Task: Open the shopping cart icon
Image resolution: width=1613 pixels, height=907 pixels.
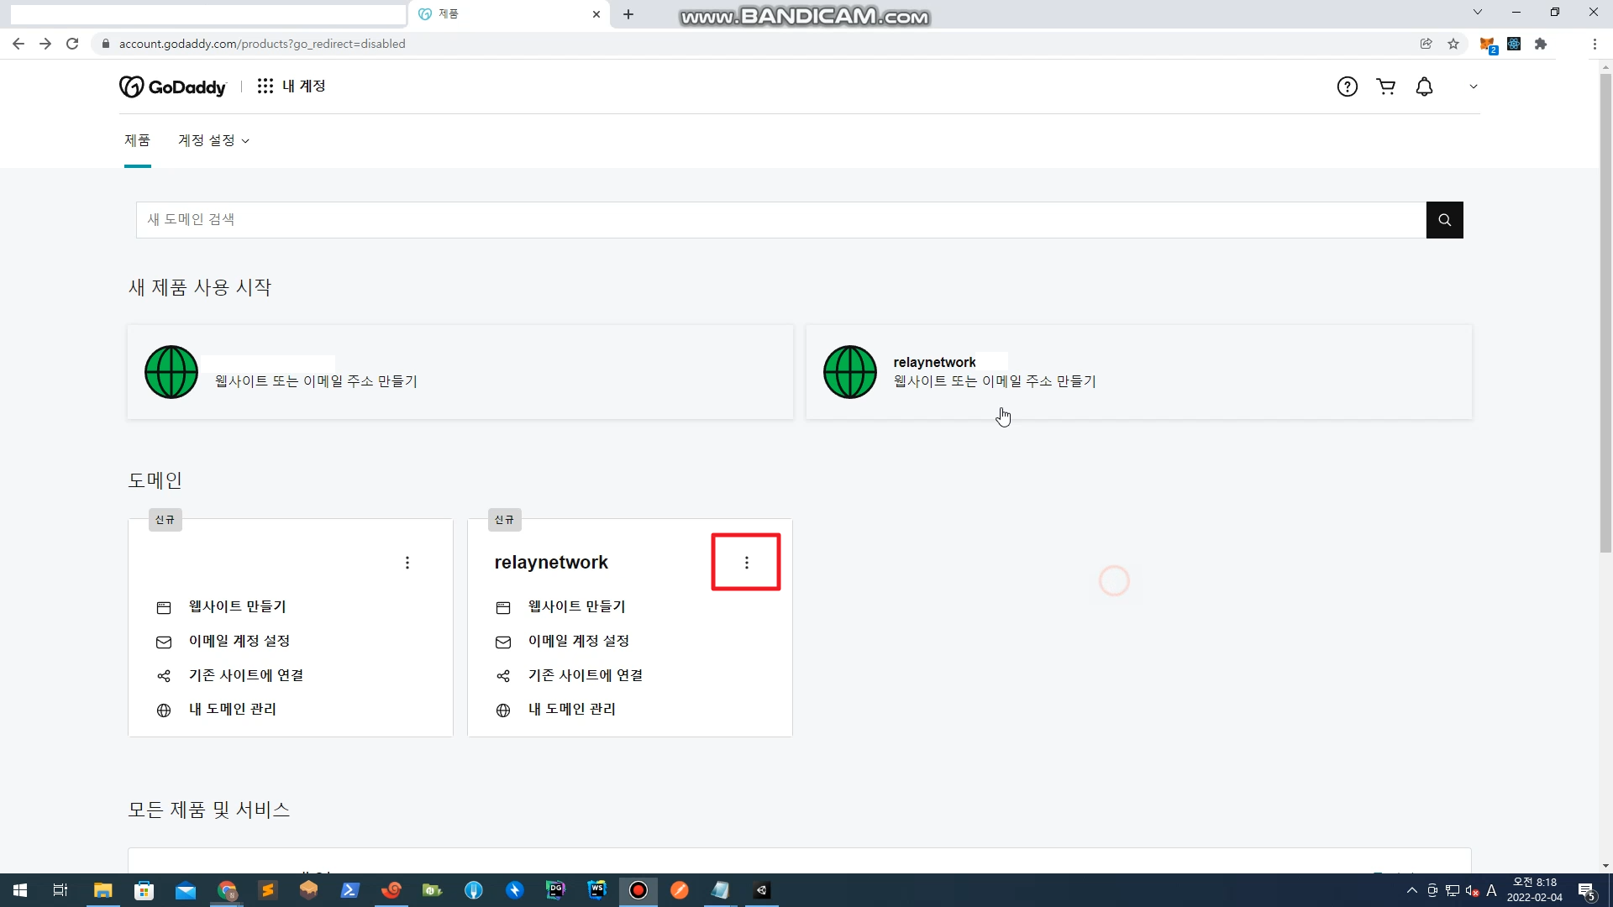Action: tap(1385, 87)
